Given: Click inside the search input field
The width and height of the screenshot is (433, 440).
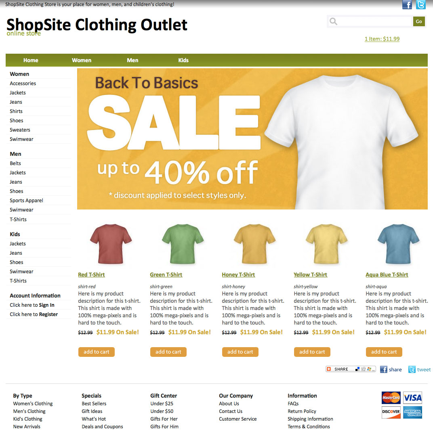Looking at the screenshot, I should pyautogui.click(x=374, y=21).
